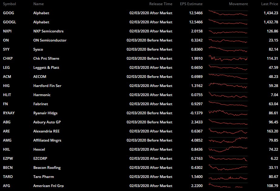Open the ON Semiconductor company name

point(50,40)
